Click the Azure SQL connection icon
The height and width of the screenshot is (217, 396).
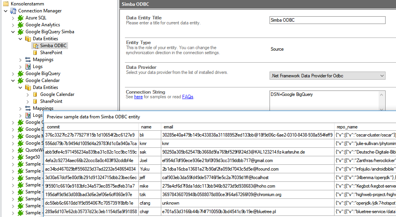tap(20, 18)
